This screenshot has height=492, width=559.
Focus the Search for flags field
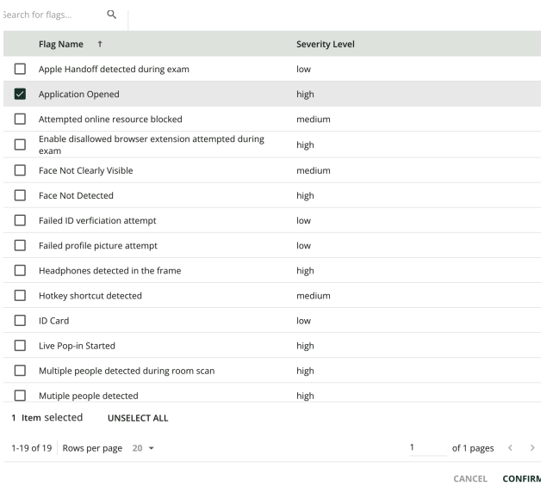[53, 15]
